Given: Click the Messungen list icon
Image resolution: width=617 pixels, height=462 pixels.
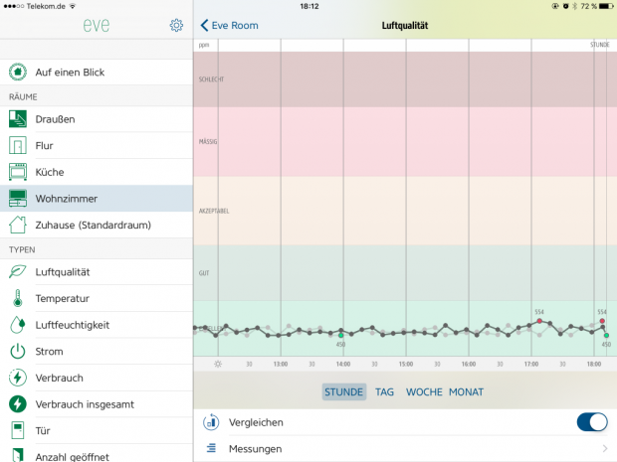Looking at the screenshot, I should tap(211, 448).
